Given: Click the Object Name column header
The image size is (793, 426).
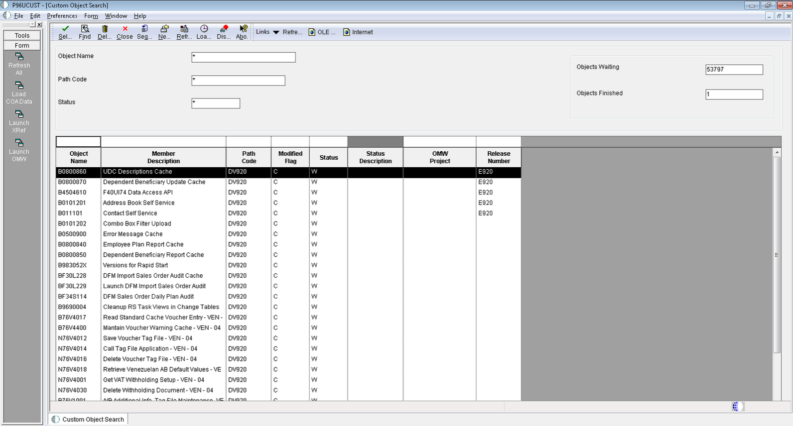Looking at the screenshot, I should 78,157.
